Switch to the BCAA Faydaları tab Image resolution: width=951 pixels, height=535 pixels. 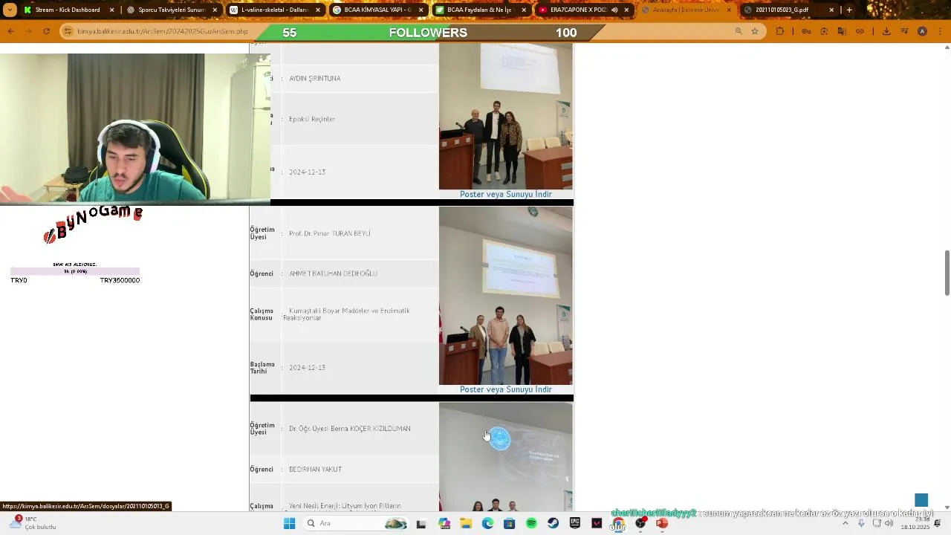coord(480,10)
